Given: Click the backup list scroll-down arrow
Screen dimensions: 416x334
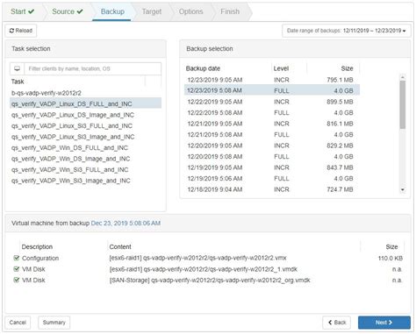Looking at the screenshot, I should pos(403,189).
